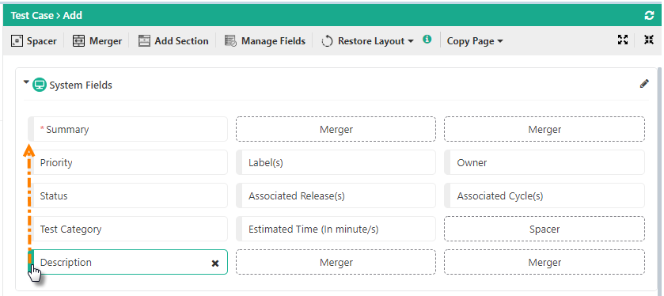This screenshot has height=296, width=664.
Task: Click the expand-all arrows icon
Action: point(623,40)
